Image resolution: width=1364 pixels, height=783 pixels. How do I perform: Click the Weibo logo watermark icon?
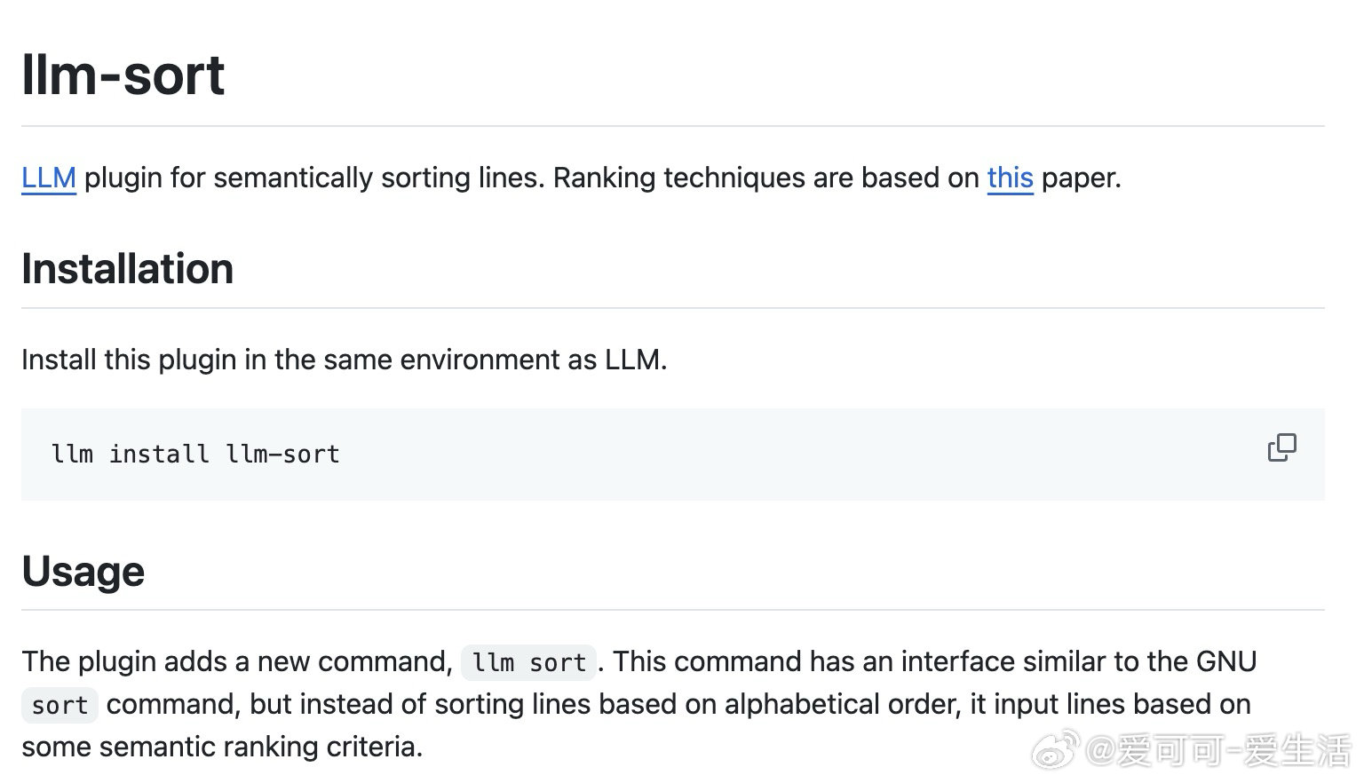click(1056, 750)
